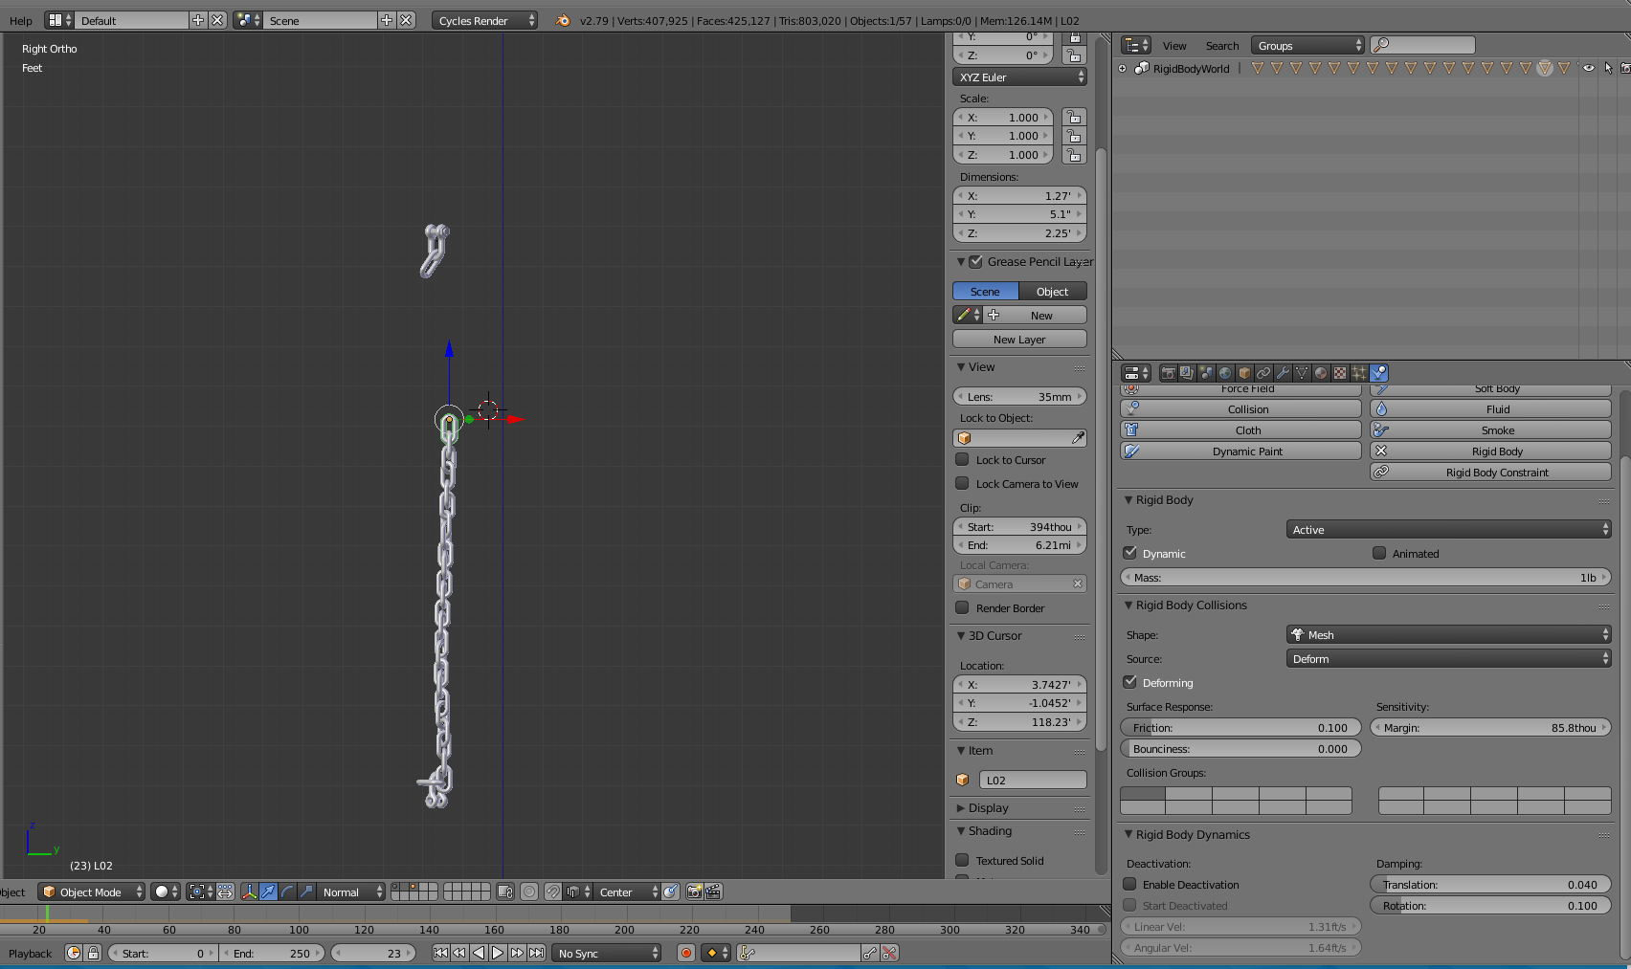Toggle lock time to other windows icon
Viewport: 1631px width, 969px height.
[x=93, y=953]
